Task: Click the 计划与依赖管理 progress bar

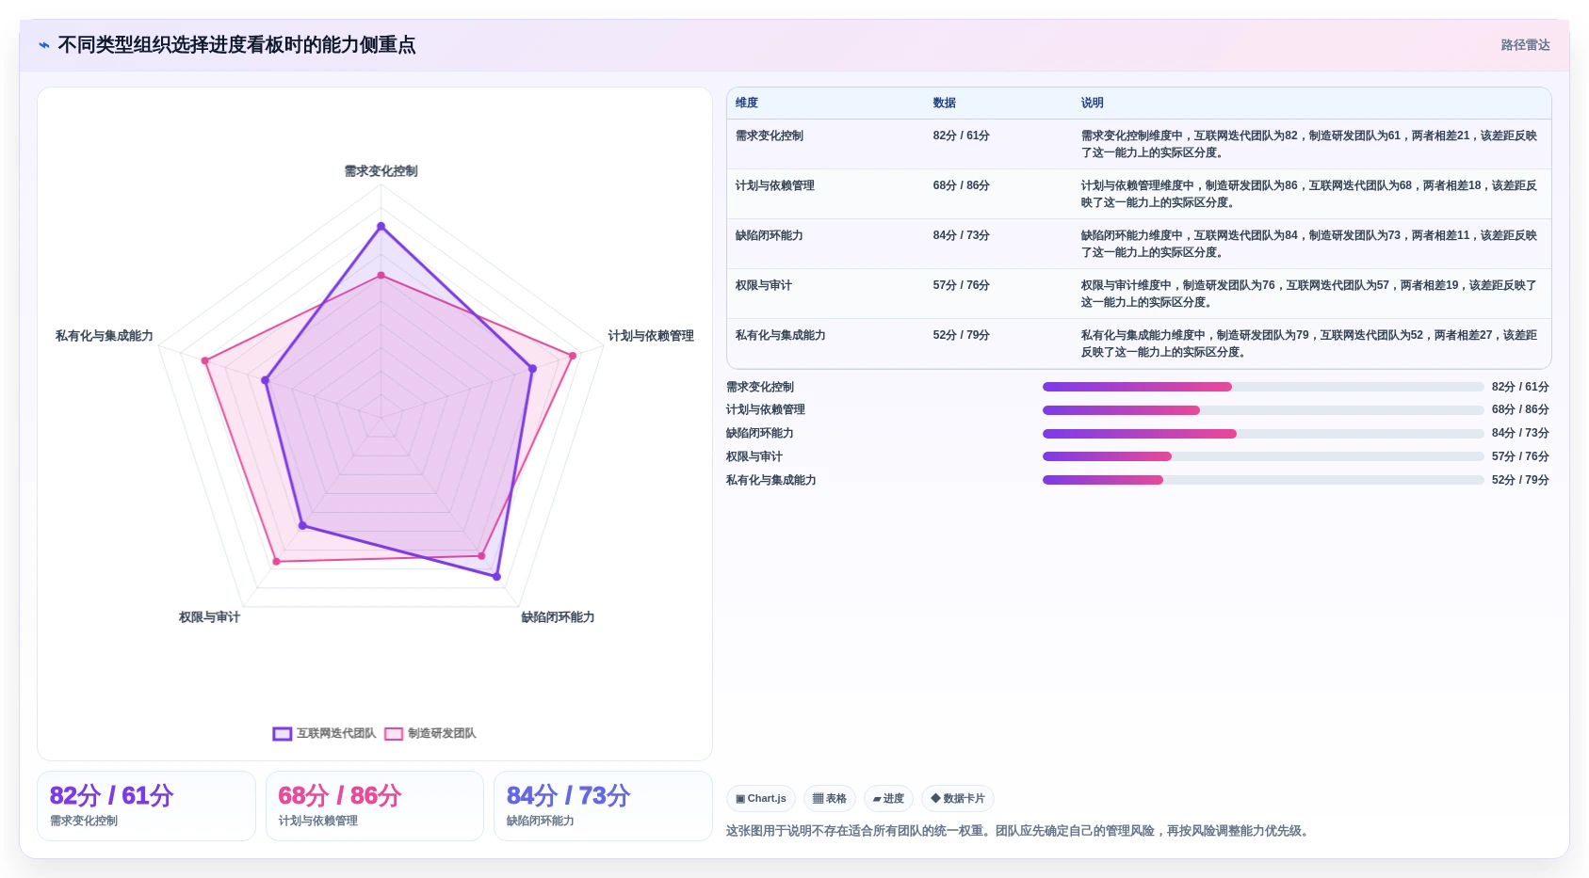Action: click(1263, 410)
